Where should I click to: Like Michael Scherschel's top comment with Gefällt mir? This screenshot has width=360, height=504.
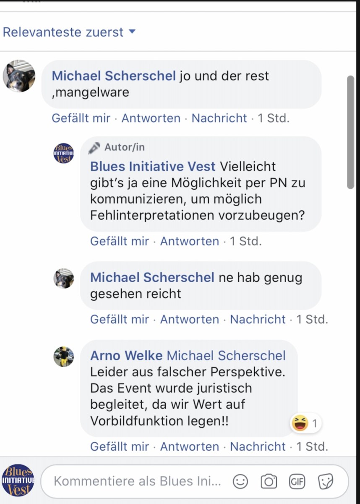click(81, 118)
